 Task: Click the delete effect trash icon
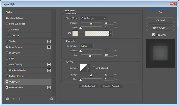coord(51,99)
